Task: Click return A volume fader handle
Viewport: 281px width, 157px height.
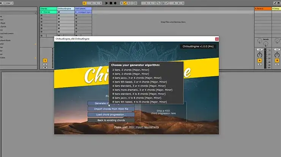Action: tap(268, 51)
